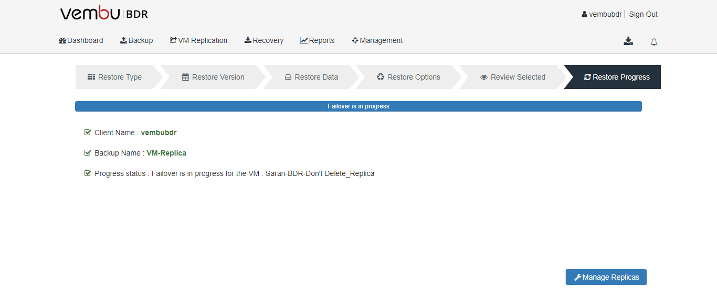Click the Dashboard gauge icon
The height and width of the screenshot is (298, 717).
click(62, 40)
